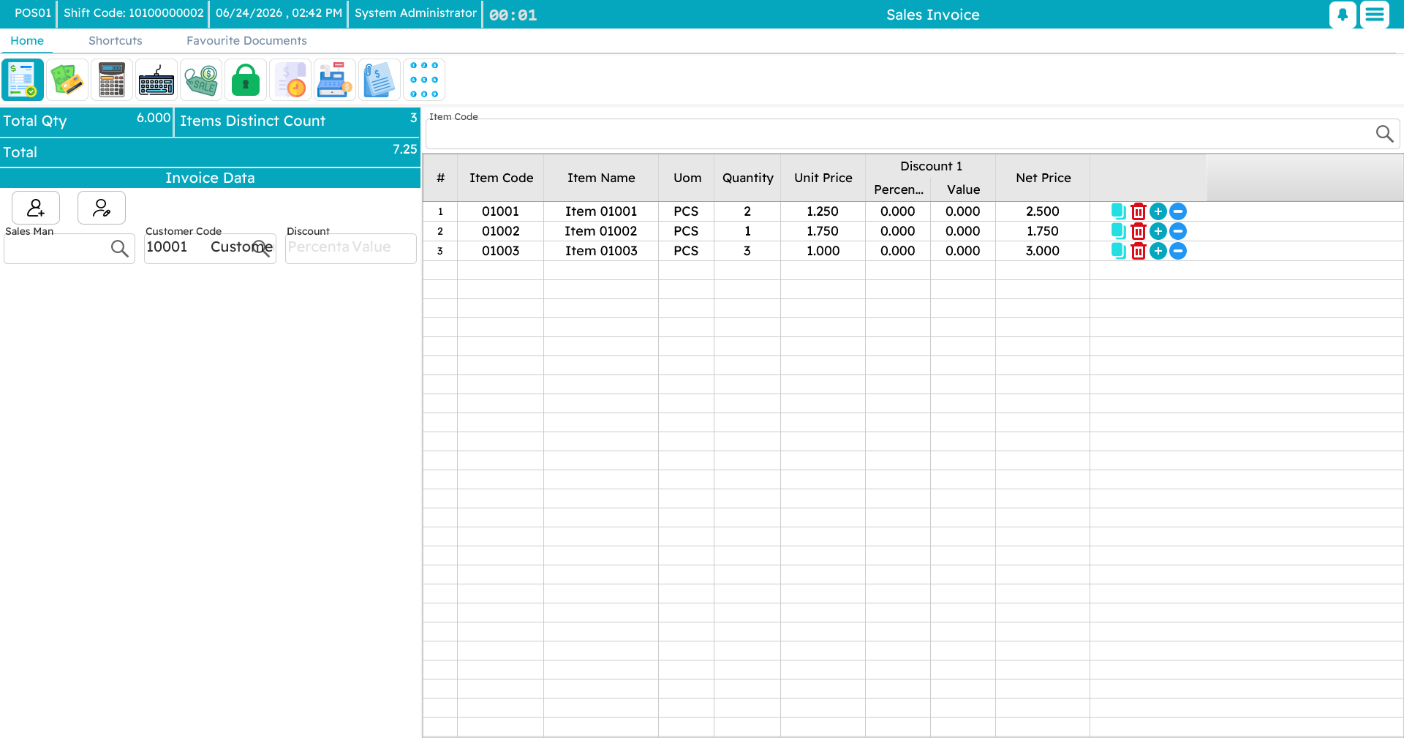Delete the Item 01003 row
This screenshot has width=1404, height=738.
coord(1138,251)
